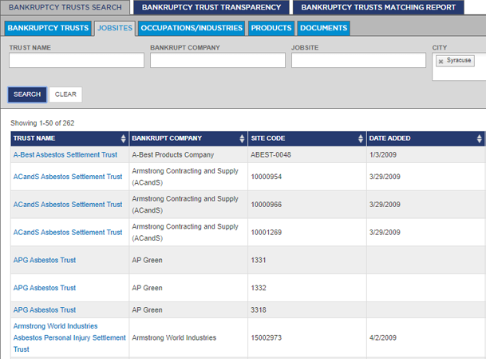Focus the Bankrupt Company input field
This screenshot has height=359, width=486.
pos(218,60)
